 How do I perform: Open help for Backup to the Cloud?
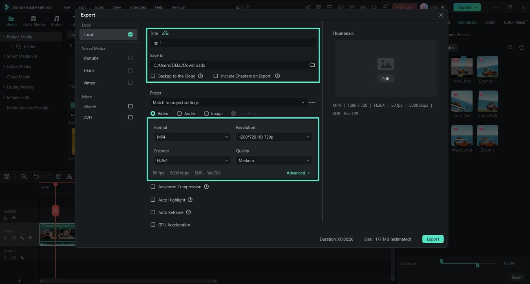click(x=200, y=76)
